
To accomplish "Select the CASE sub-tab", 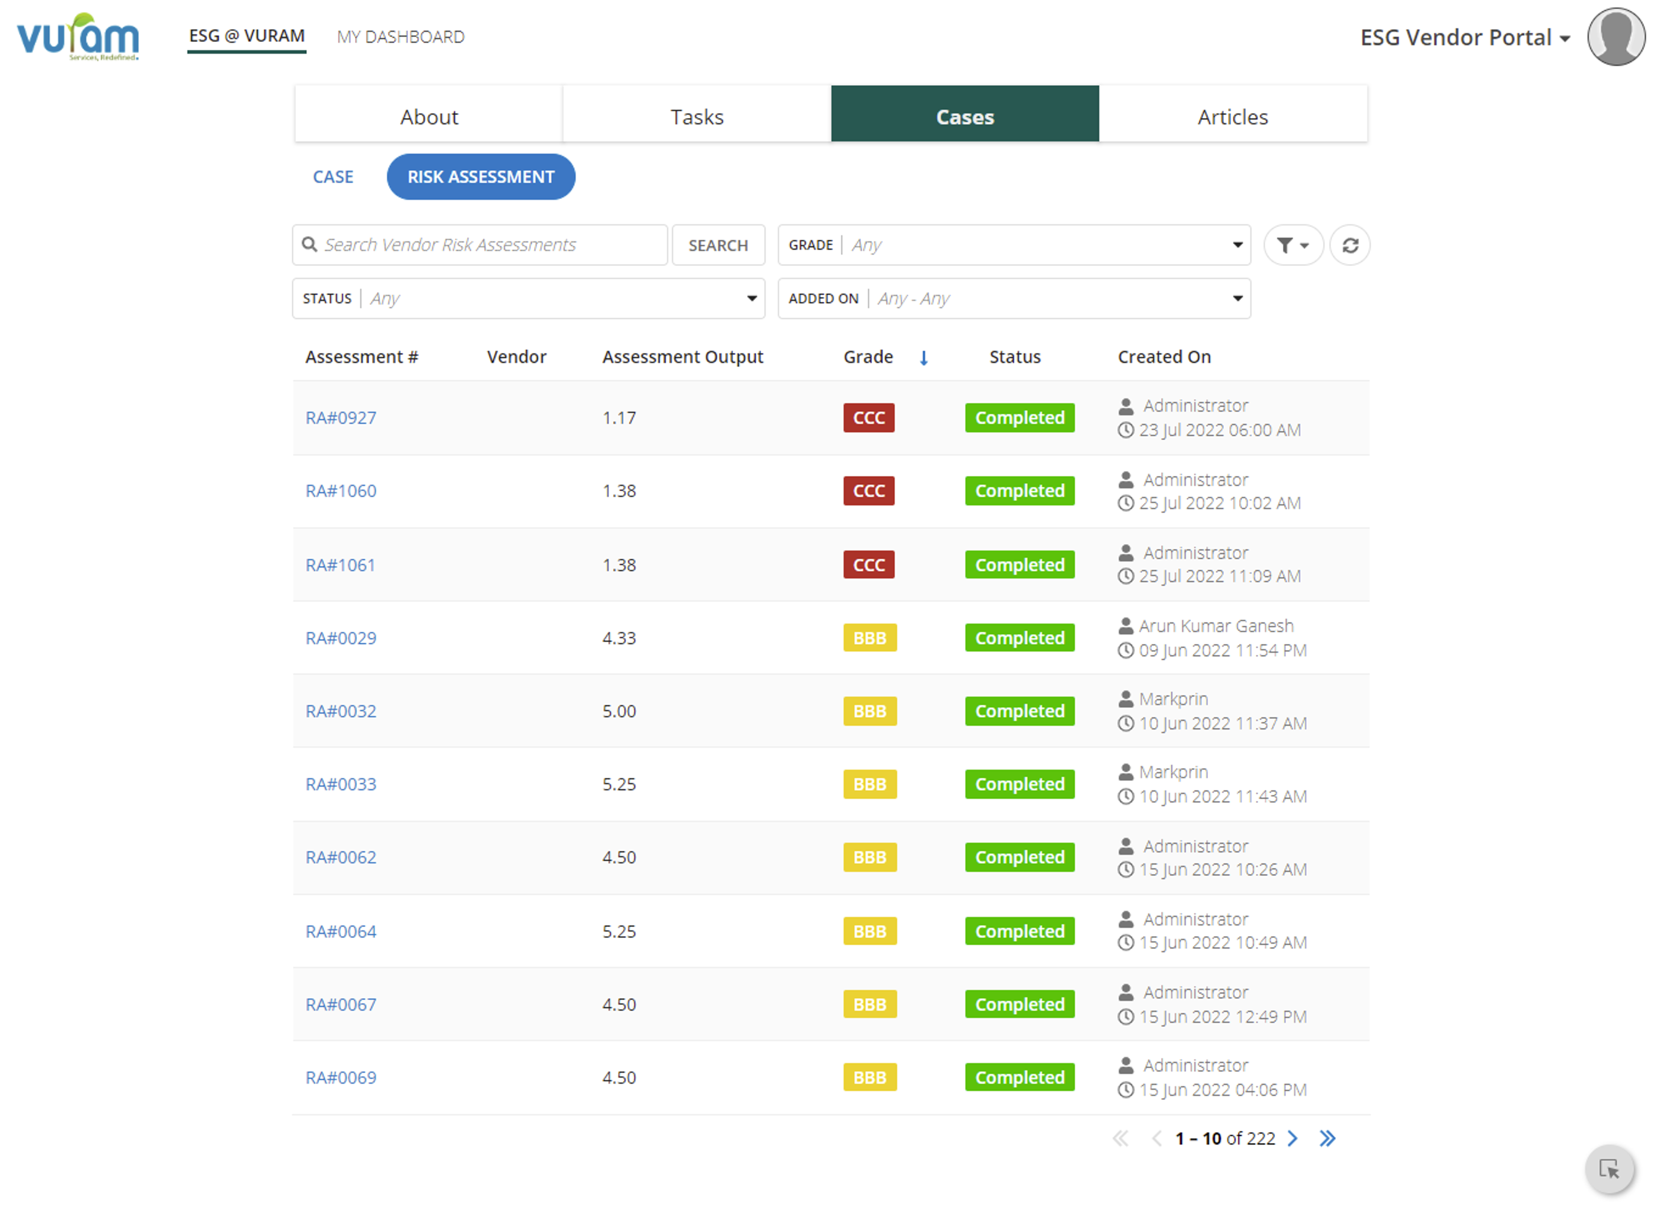I will click(333, 177).
